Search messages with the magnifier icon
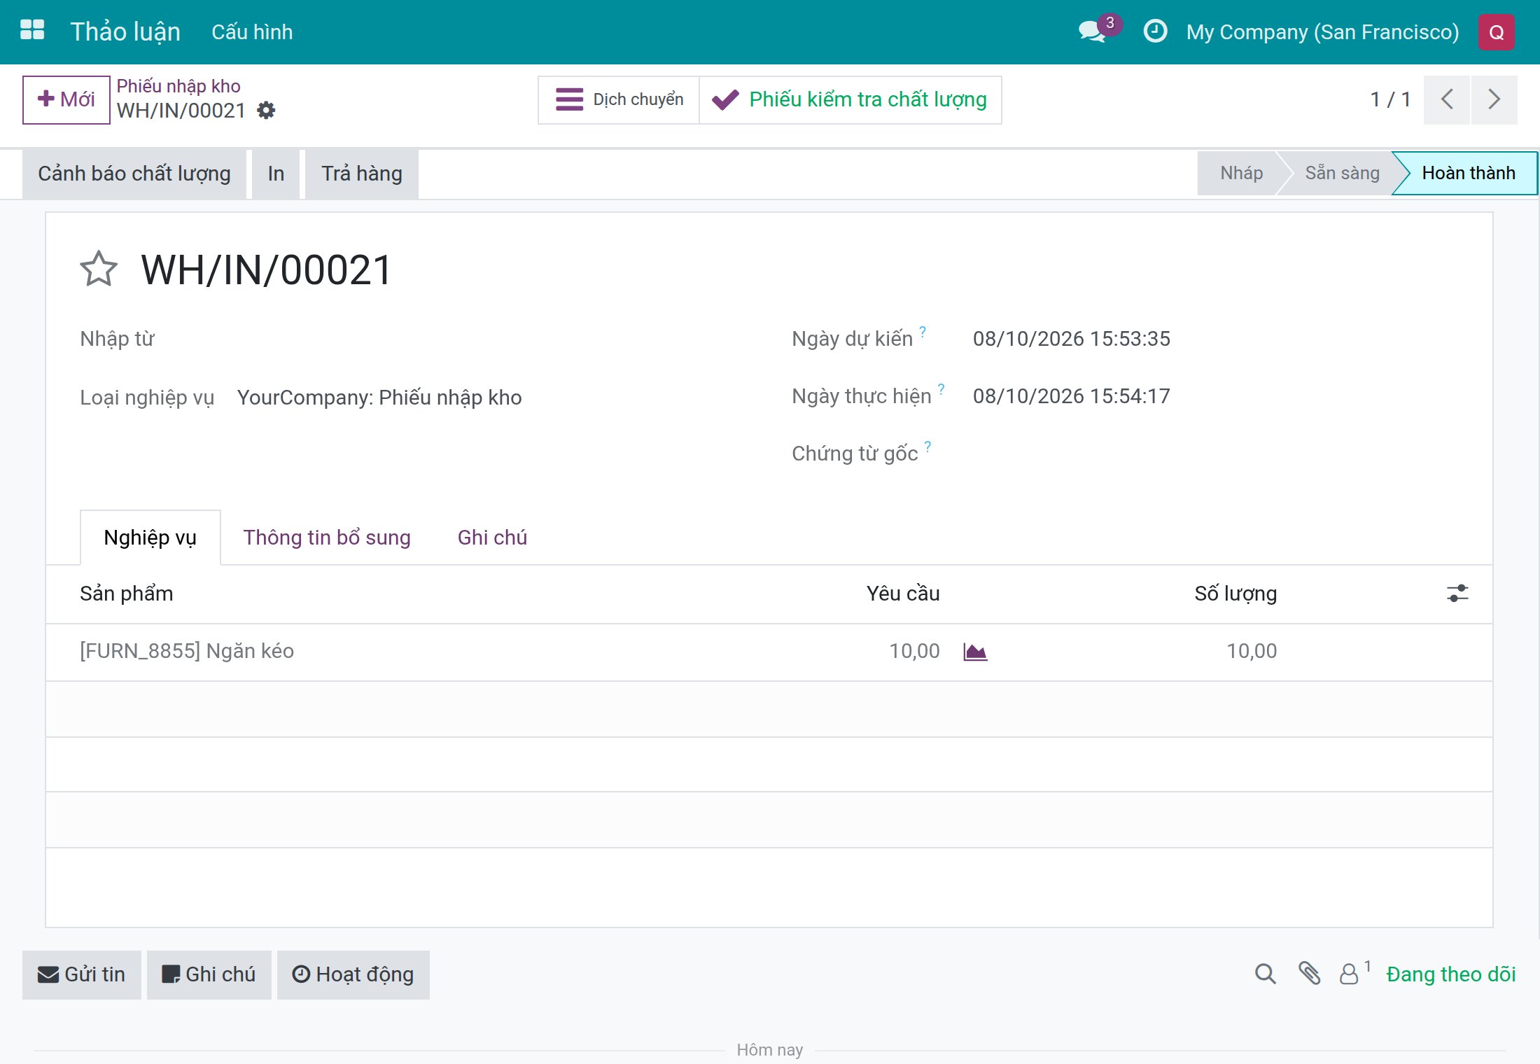Image resolution: width=1540 pixels, height=1064 pixels. 1266,974
